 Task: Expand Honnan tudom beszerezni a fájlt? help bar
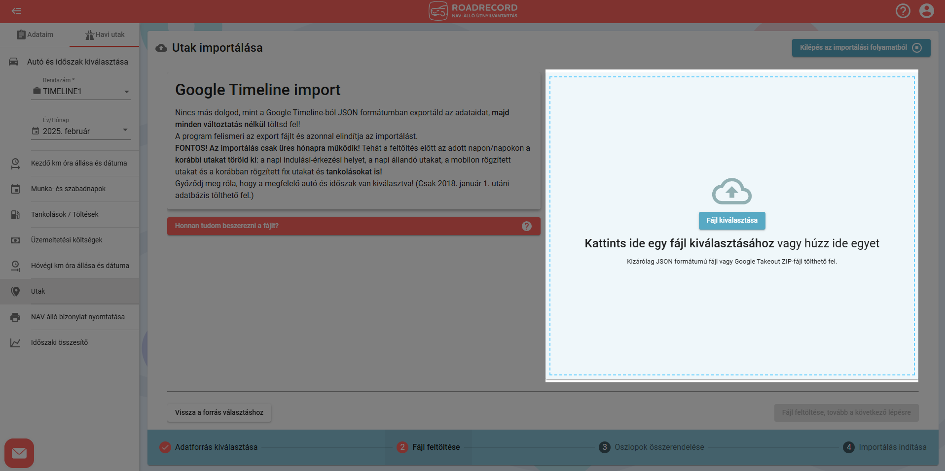coord(354,226)
